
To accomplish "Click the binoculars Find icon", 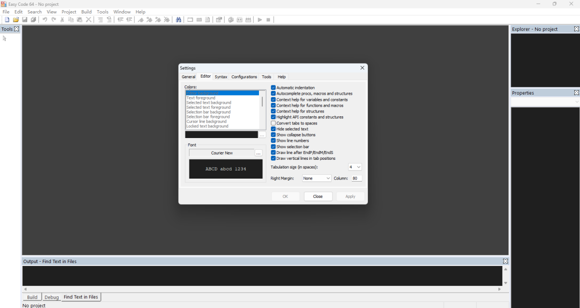I will pyautogui.click(x=178, y=20).
